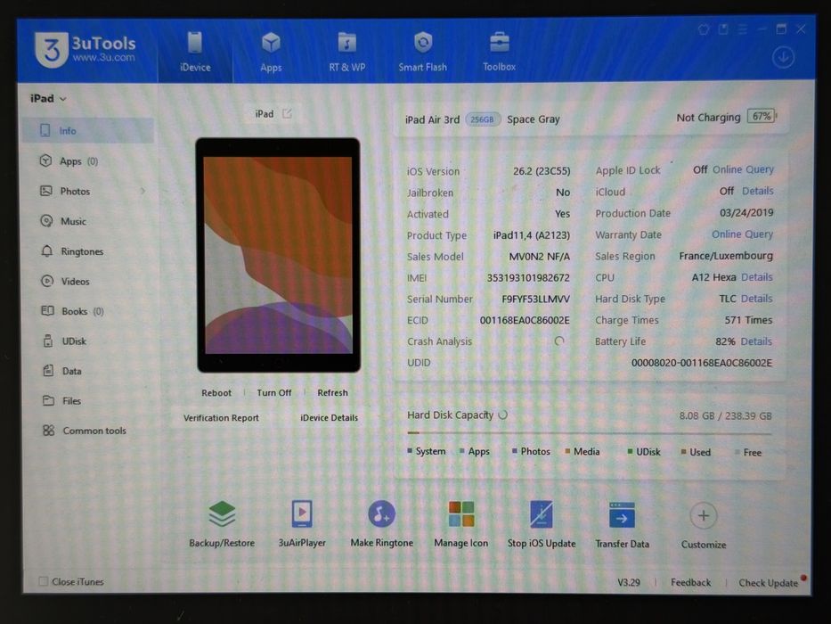The image size is (831, 624).
Task: Open Stop iOS Update tool
Action: point(542,524)
